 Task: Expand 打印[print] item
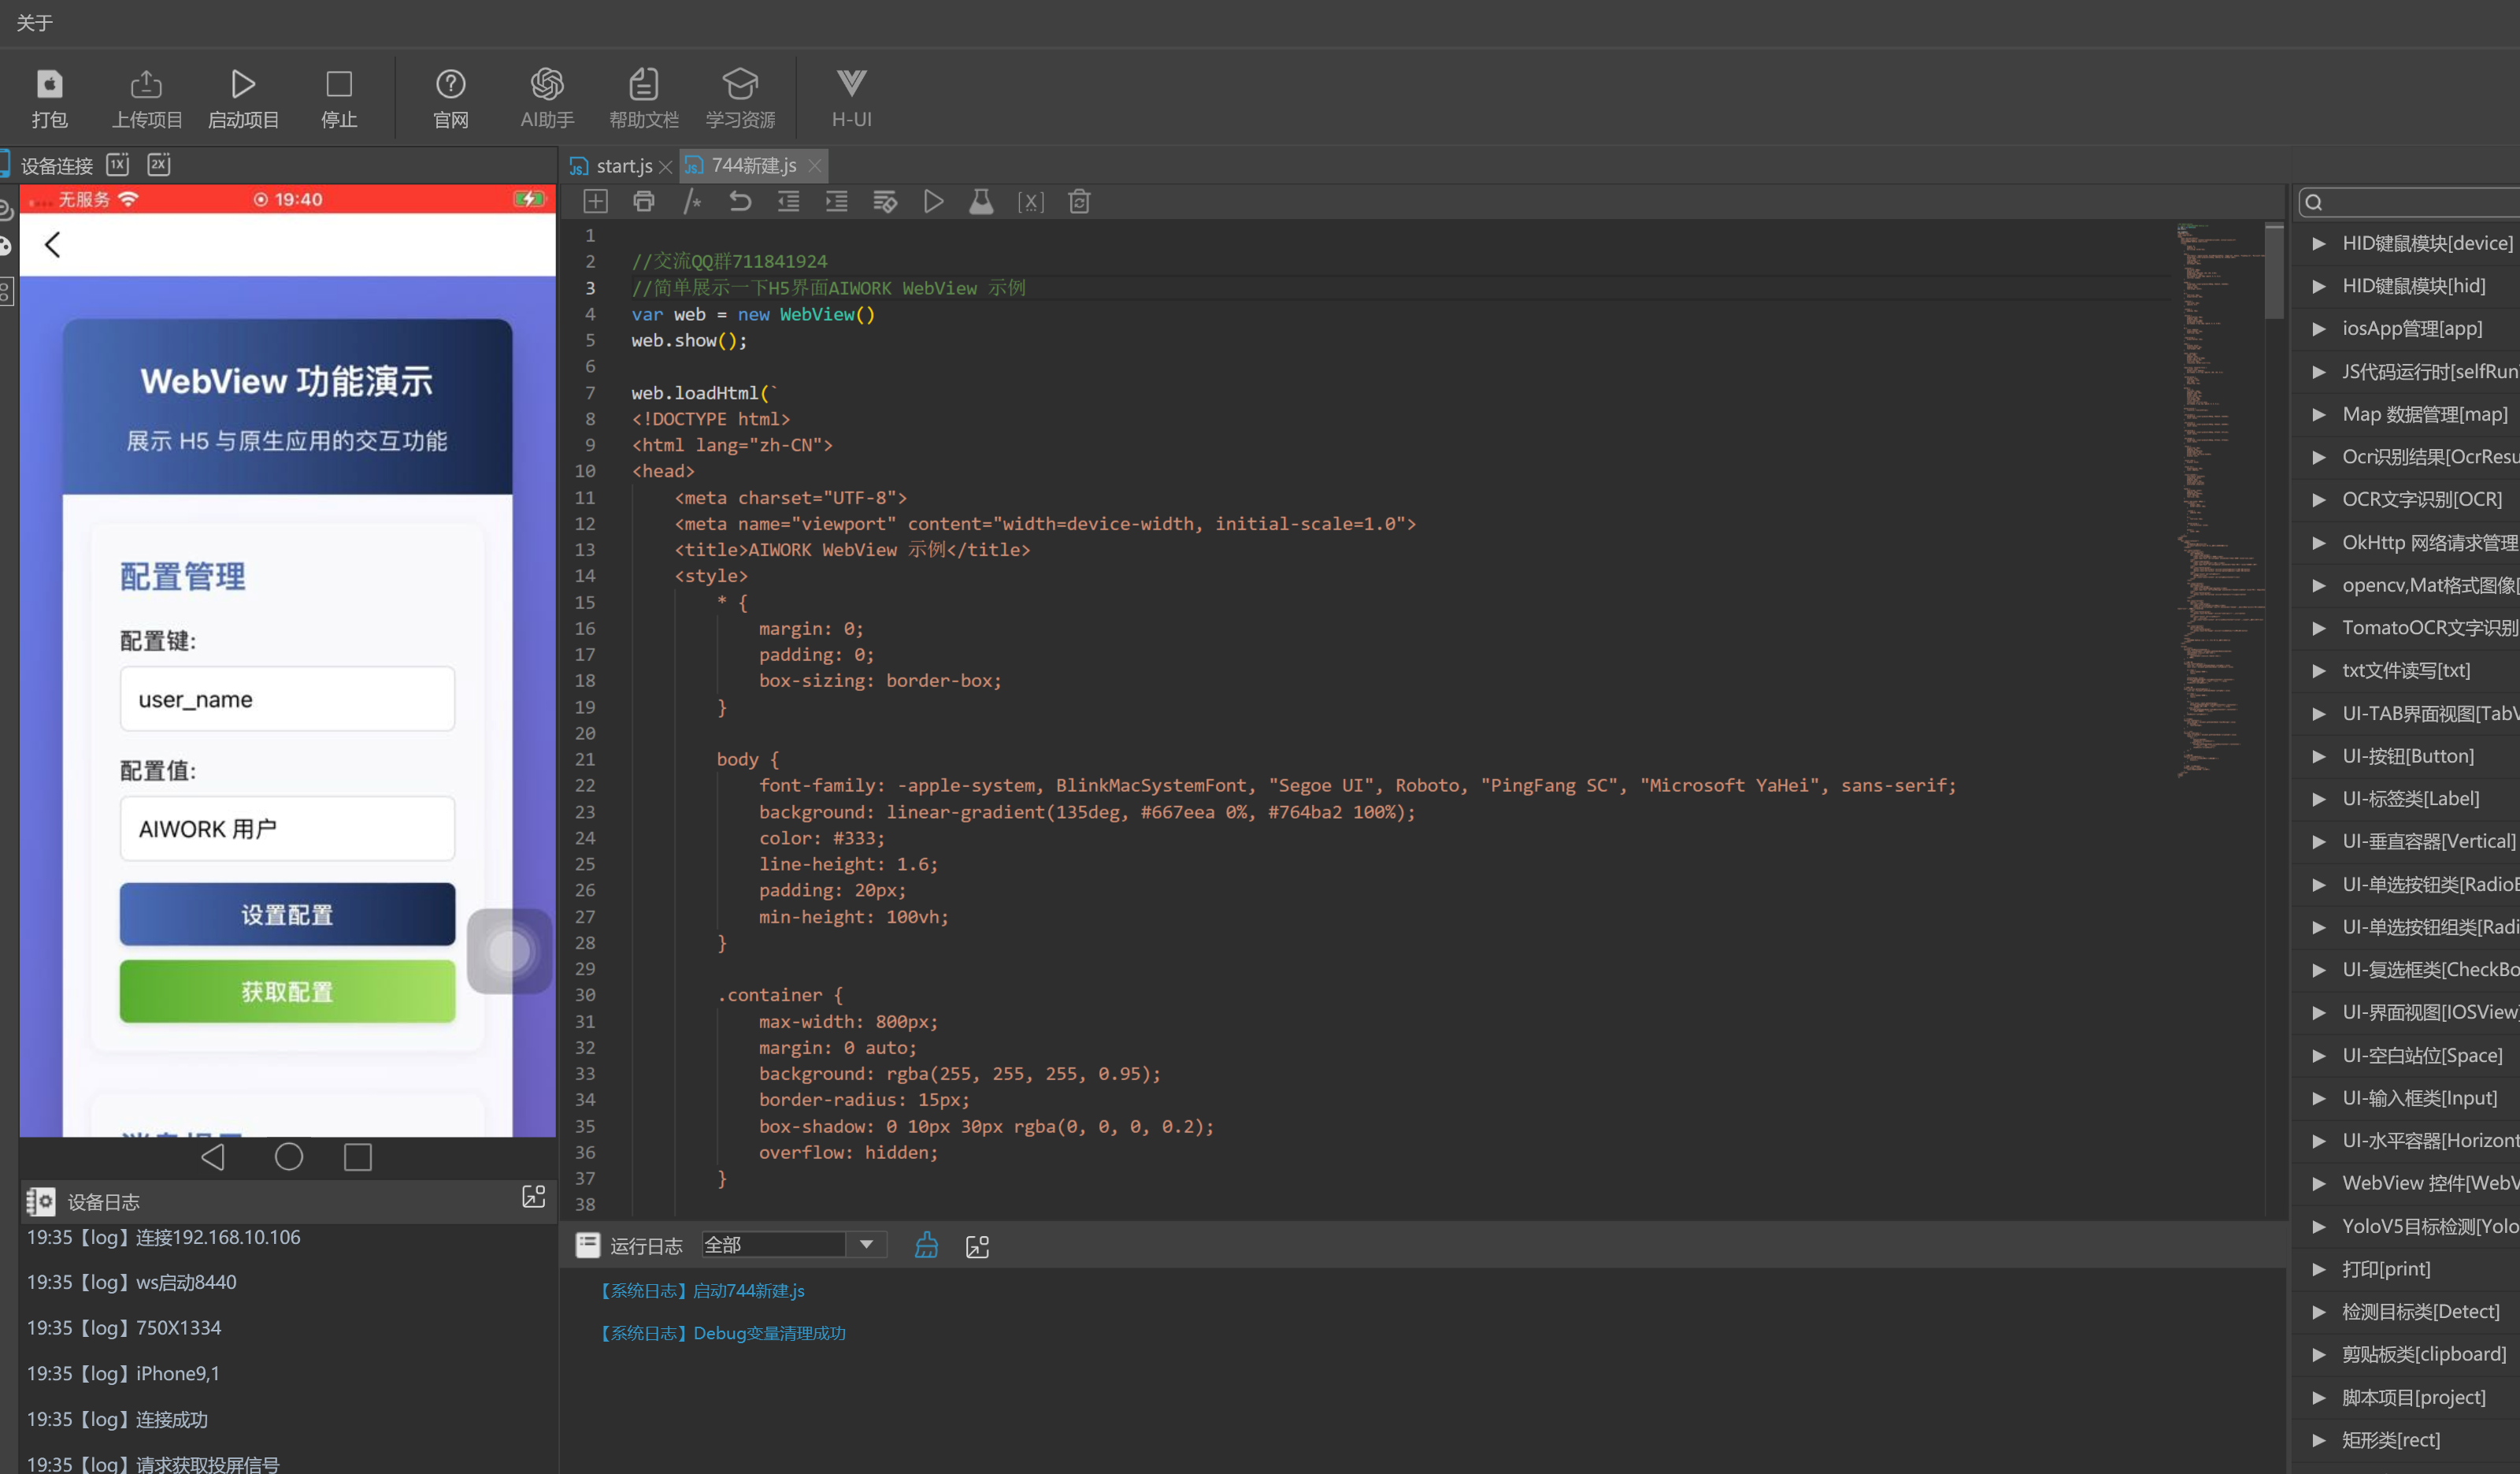tap(2318, 1269)
